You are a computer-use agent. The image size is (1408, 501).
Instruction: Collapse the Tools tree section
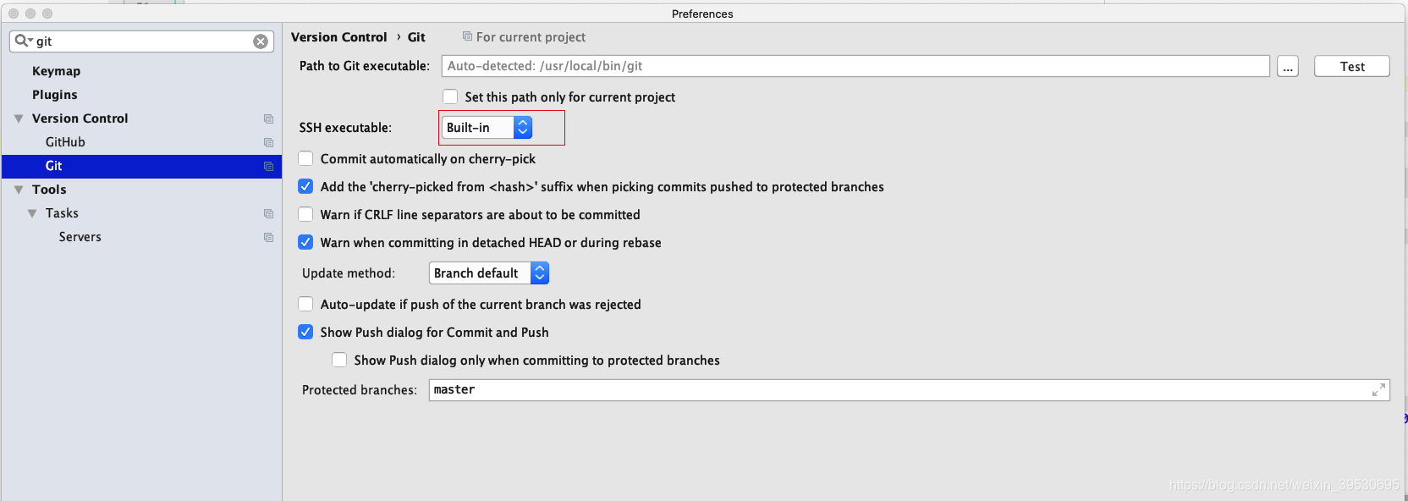click(x=19, y=190)
